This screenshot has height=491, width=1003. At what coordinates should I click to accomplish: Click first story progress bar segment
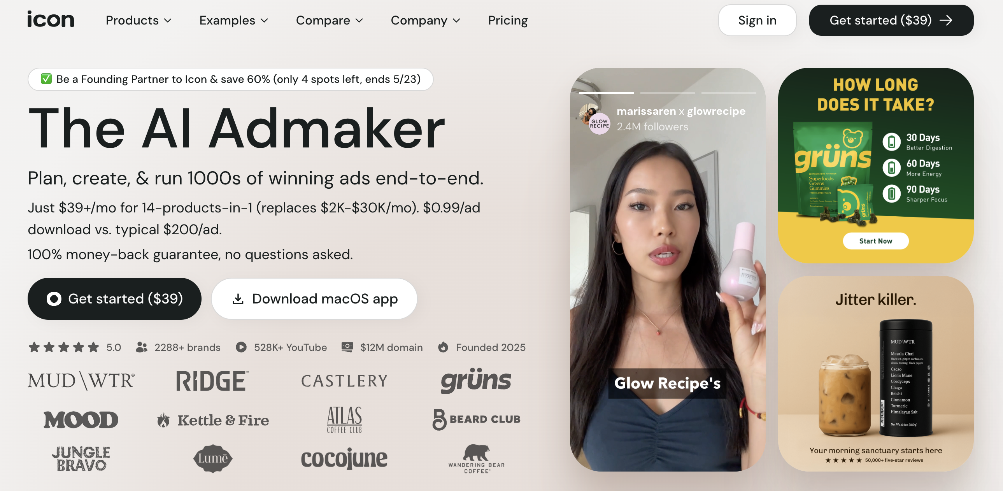pos(607,93)
